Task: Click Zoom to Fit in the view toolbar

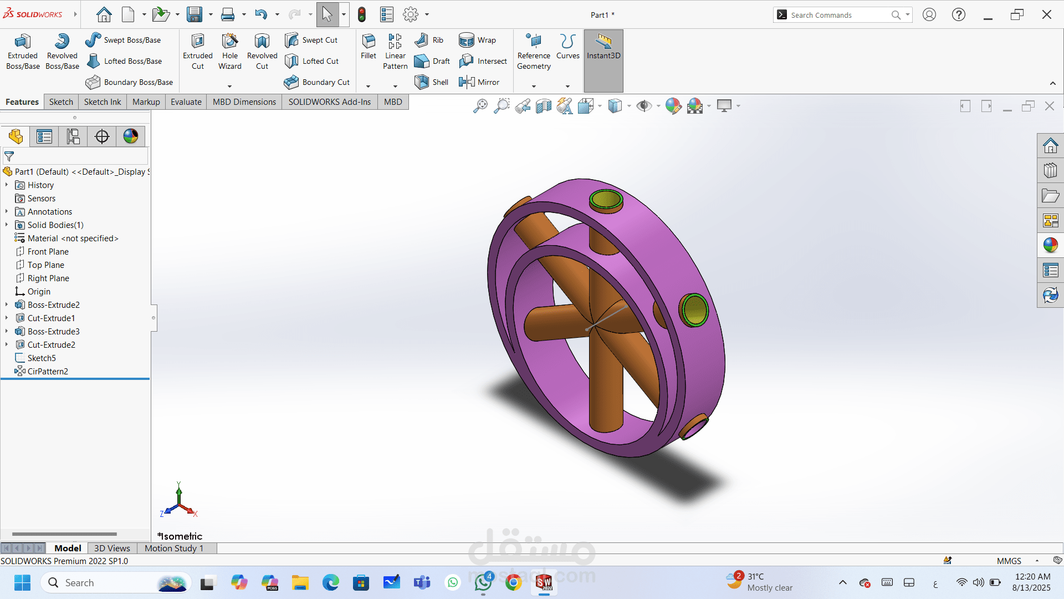Action: click(x=480, y=105)
